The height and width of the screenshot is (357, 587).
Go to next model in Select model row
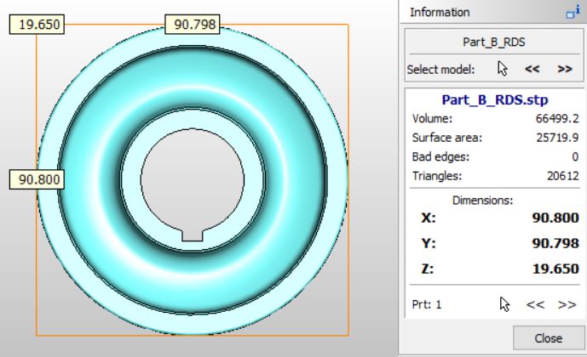point(564,69)
